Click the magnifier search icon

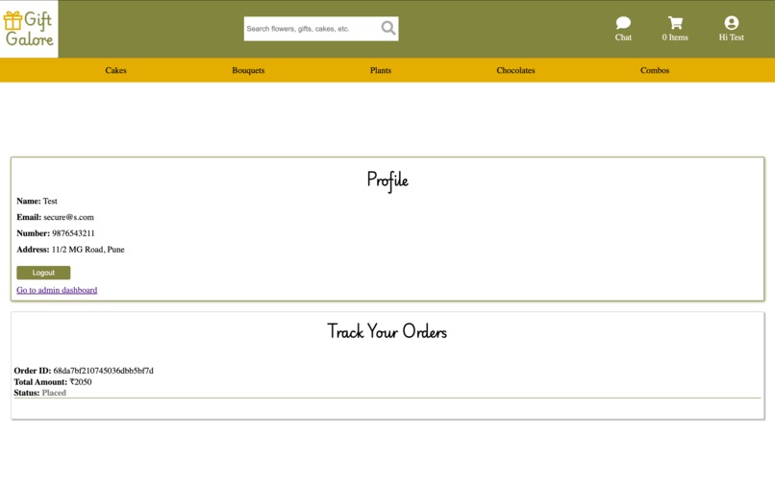click(x=388, y=28)
